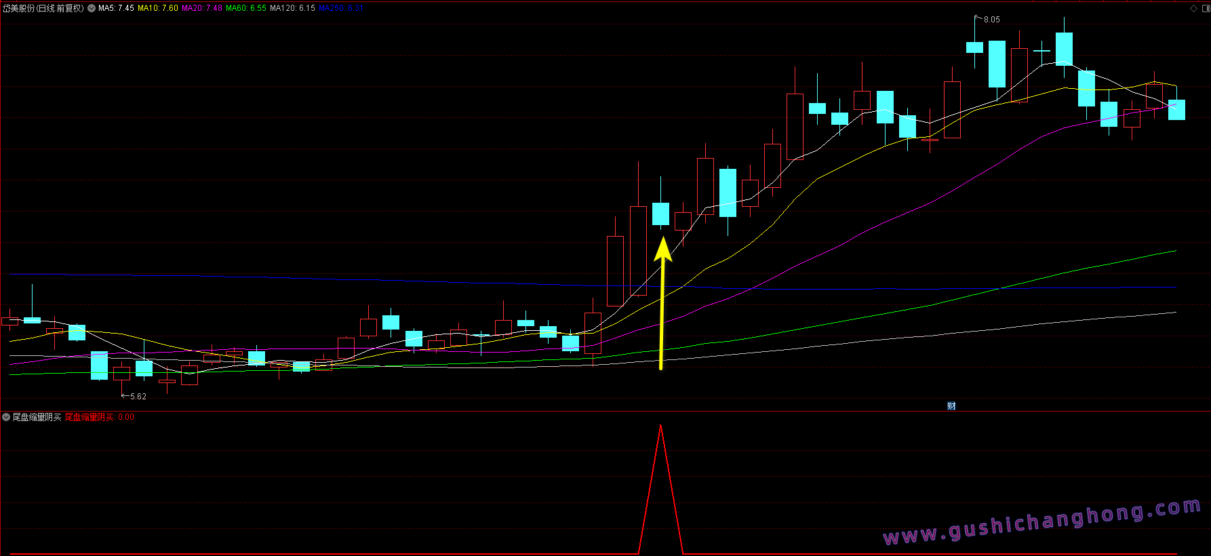The image size is (1211, 556).
Task: Select the magenta MA20 label
Action: point(202,8)
